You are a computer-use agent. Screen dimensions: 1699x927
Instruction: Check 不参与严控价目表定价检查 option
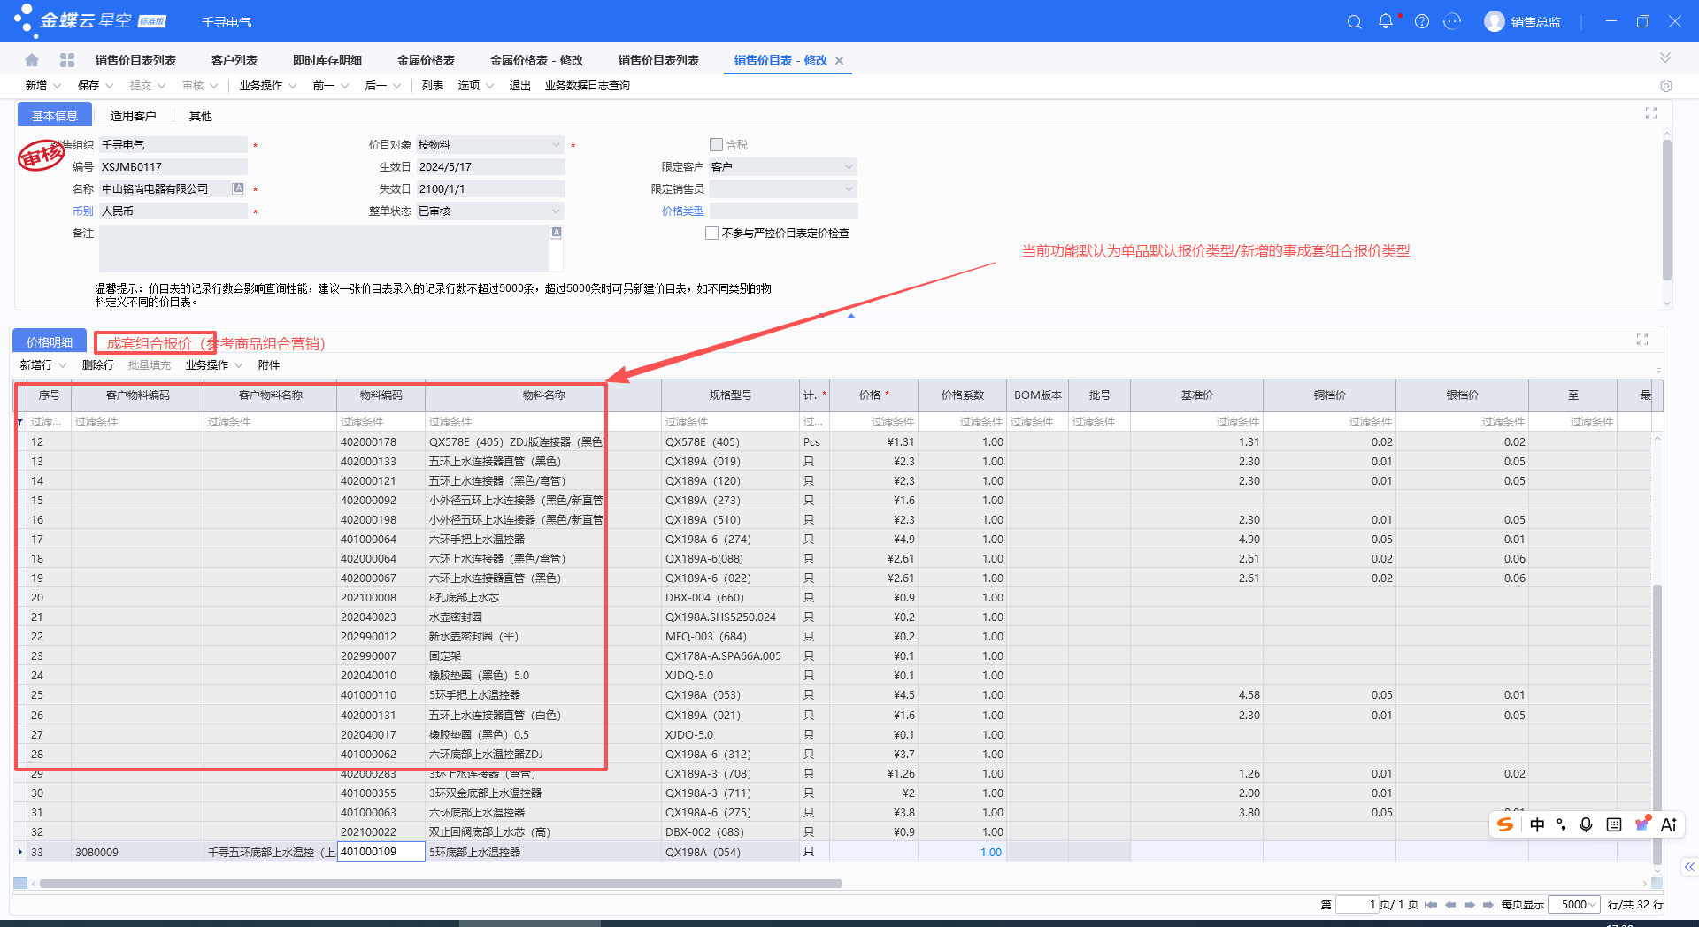[711, 234]
